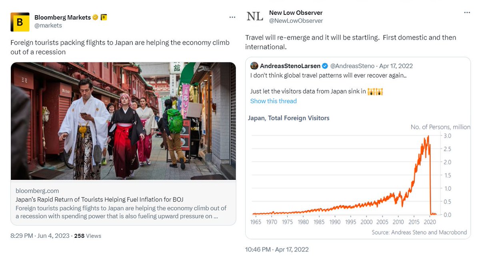
Task: Open more options on Bloomberg tweet
Action: [x=232, y=17]
